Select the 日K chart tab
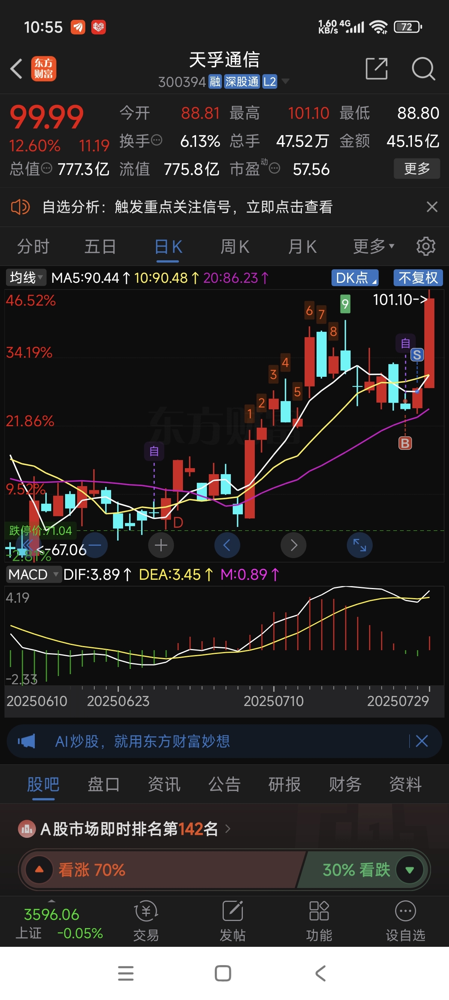Screen dimensions: 449x1000 [x=168, y=247]
